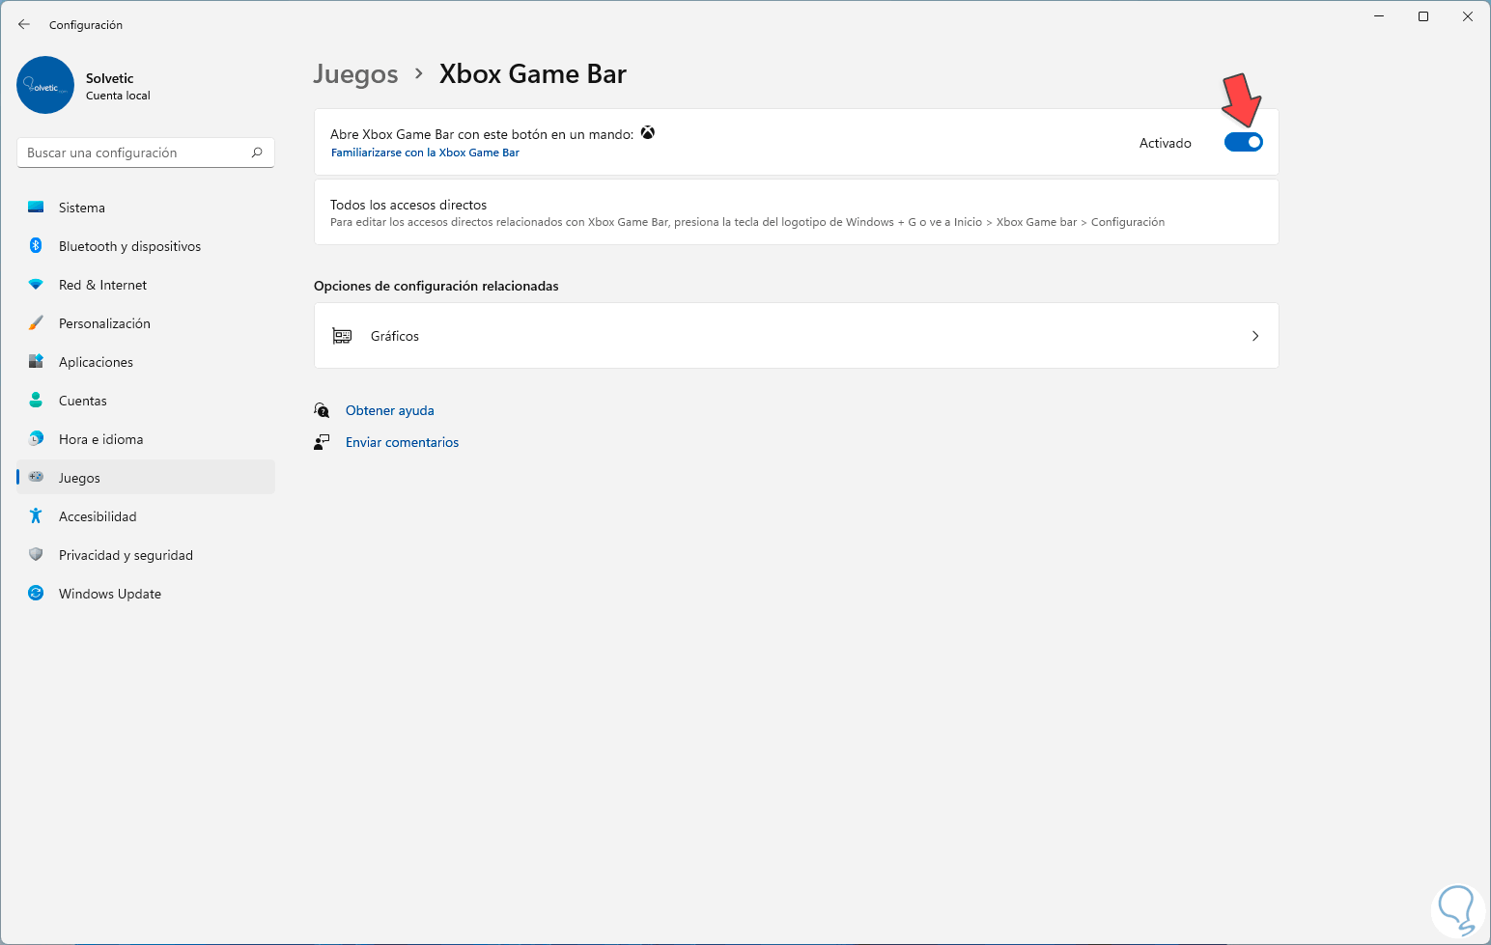
Task: Open Bluetooth y dispositivos section
Action: pyautogui.click(x=146, y=246)
